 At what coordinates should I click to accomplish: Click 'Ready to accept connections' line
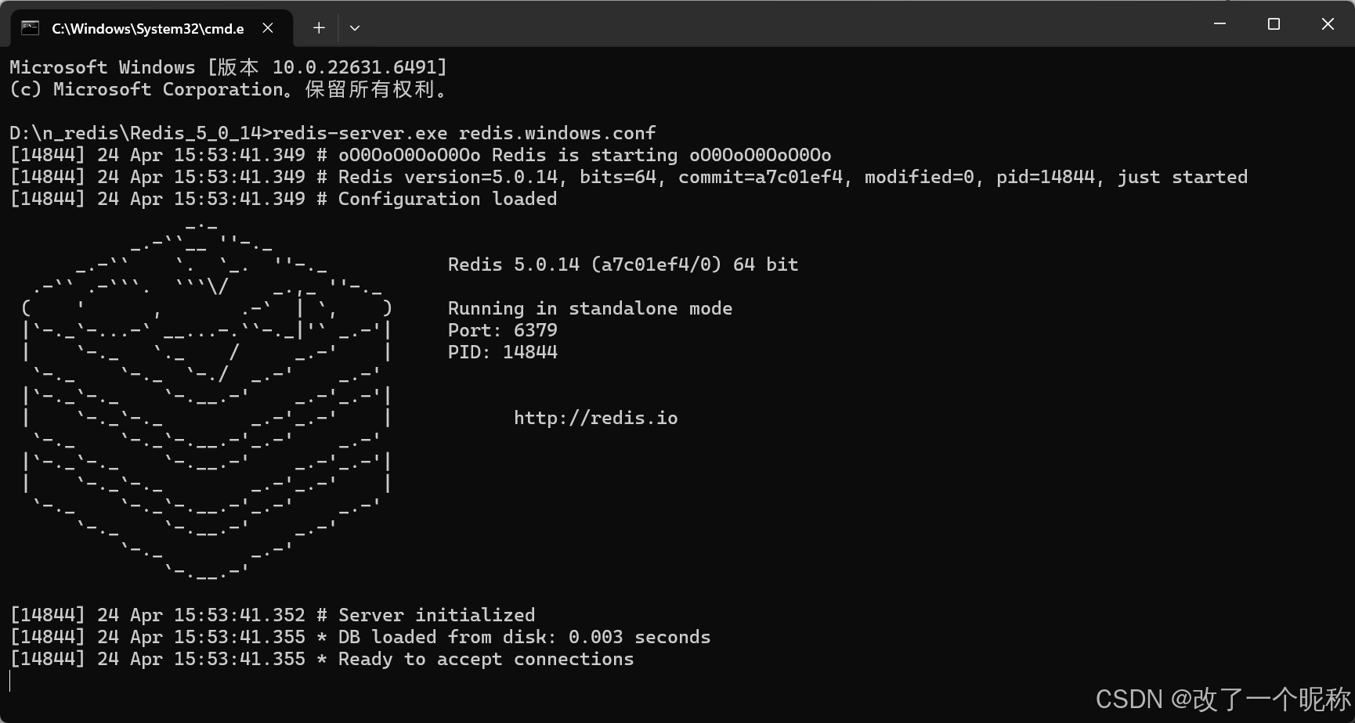[x=322, y=659]
